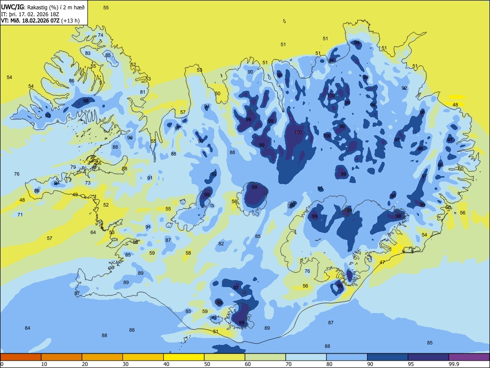Click the bright yellow 40–50 legend swatch

tap(184, 357)
